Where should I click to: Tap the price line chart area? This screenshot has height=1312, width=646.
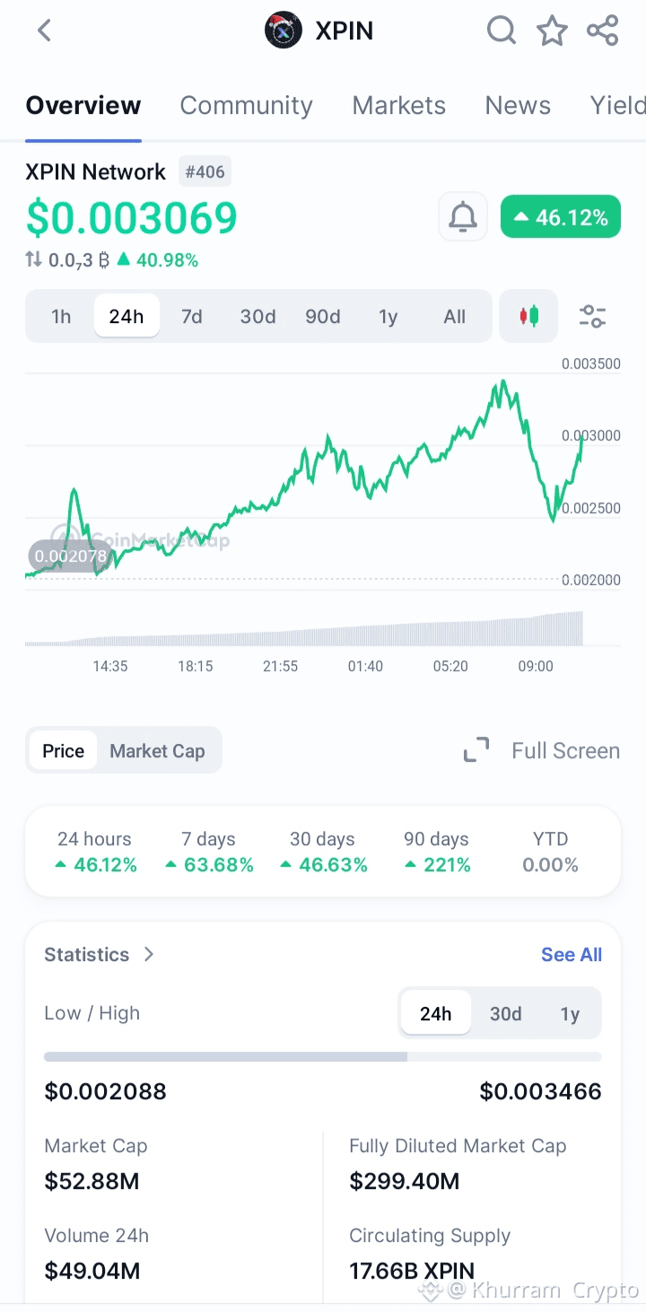pos(305,485)
